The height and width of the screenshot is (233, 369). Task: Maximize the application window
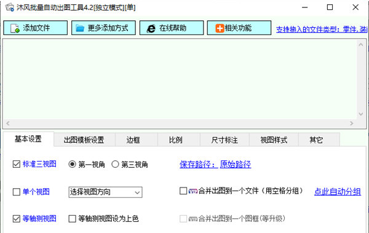point(330,7)
